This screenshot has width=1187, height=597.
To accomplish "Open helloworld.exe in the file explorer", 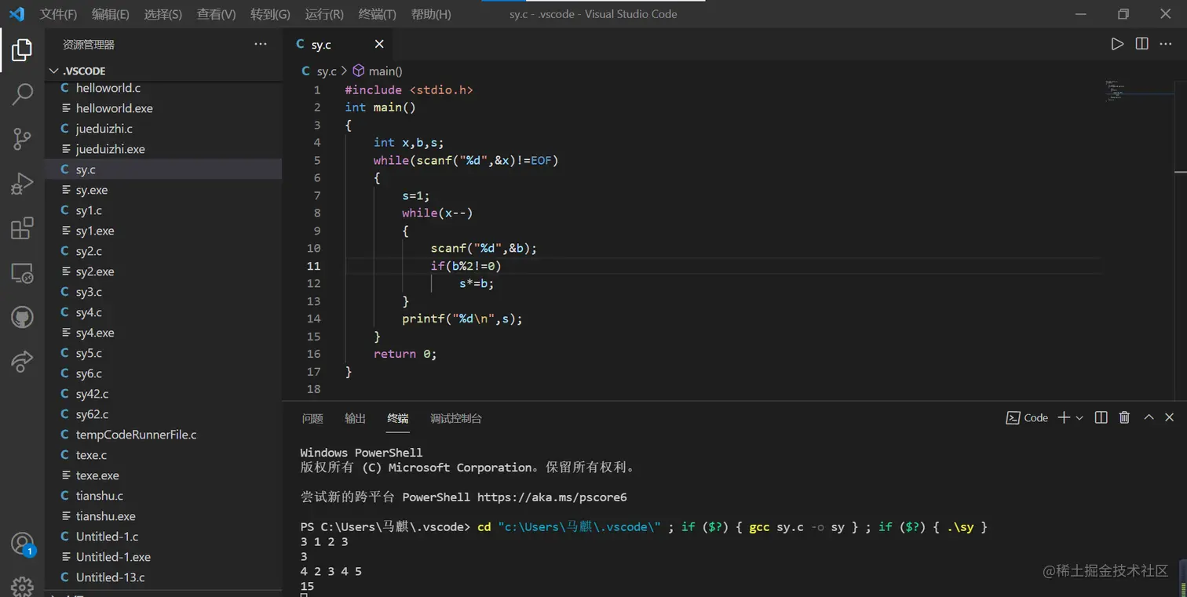I will click(x=163, y=108).
